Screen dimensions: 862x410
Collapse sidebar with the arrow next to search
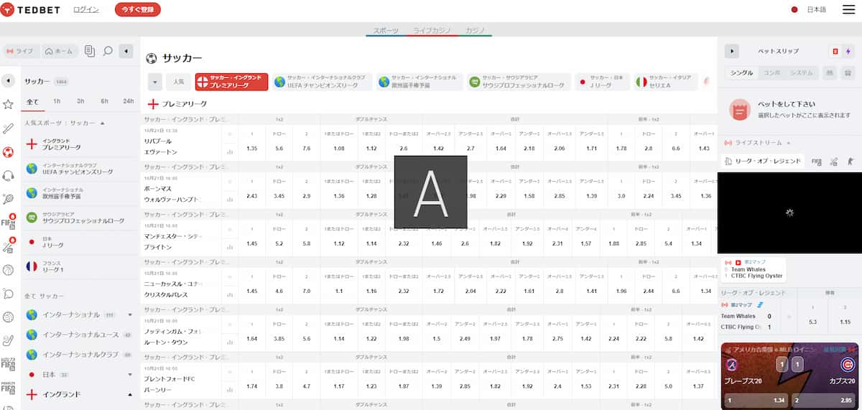tap(126, 51)
